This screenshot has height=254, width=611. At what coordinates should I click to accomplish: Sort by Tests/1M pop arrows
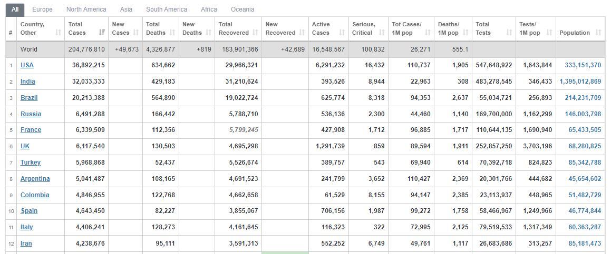(549, 33)
